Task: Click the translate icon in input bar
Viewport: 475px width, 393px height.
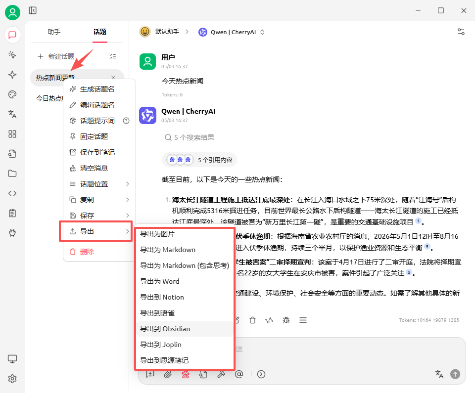Action: pyautogui.click(x=439, y=374)
